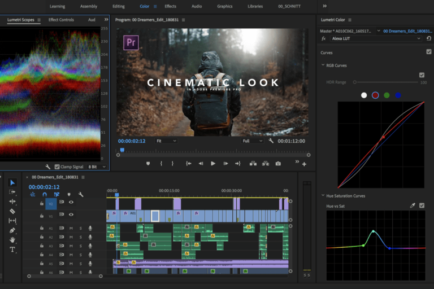This screenshot has width=434, height=289.
Task: Go to In point
Action: tap(189, 164)
